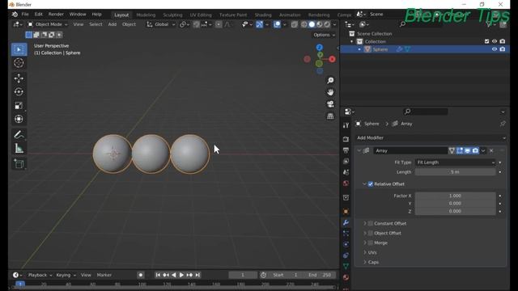Click the blue Z axis gizmo ball
The width and height of the screenshot is (518, 291).
(319, 48)
